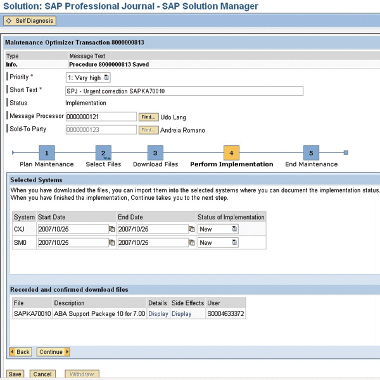Click the Self Diagnosis button

(30, 21)
